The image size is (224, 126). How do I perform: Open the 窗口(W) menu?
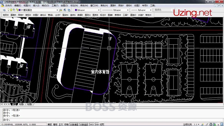click(x=94, y=5)
